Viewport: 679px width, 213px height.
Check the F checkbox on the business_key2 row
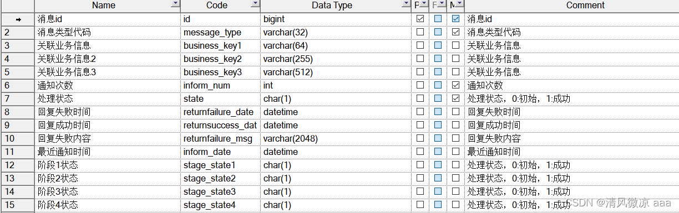pyautogui.click(x=438, y=59)
